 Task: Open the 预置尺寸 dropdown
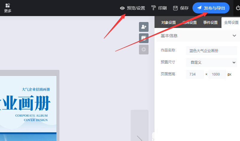[211, 62]
